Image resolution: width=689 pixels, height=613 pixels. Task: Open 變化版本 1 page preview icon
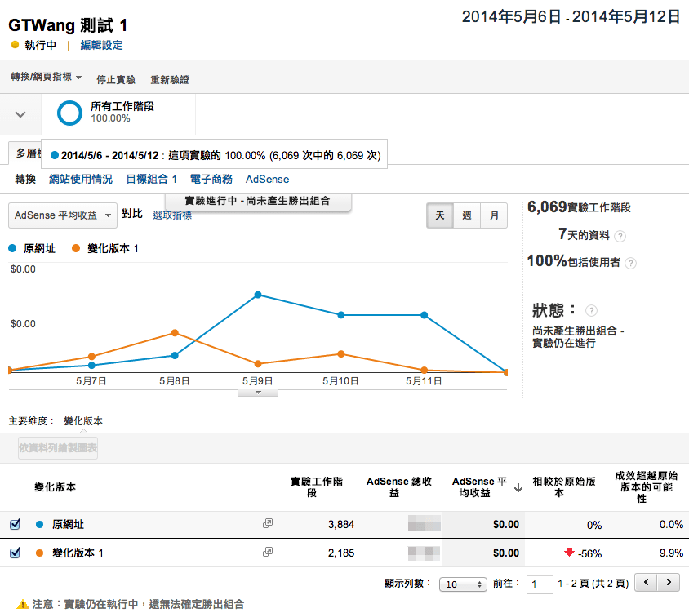[x=267, y=553]
